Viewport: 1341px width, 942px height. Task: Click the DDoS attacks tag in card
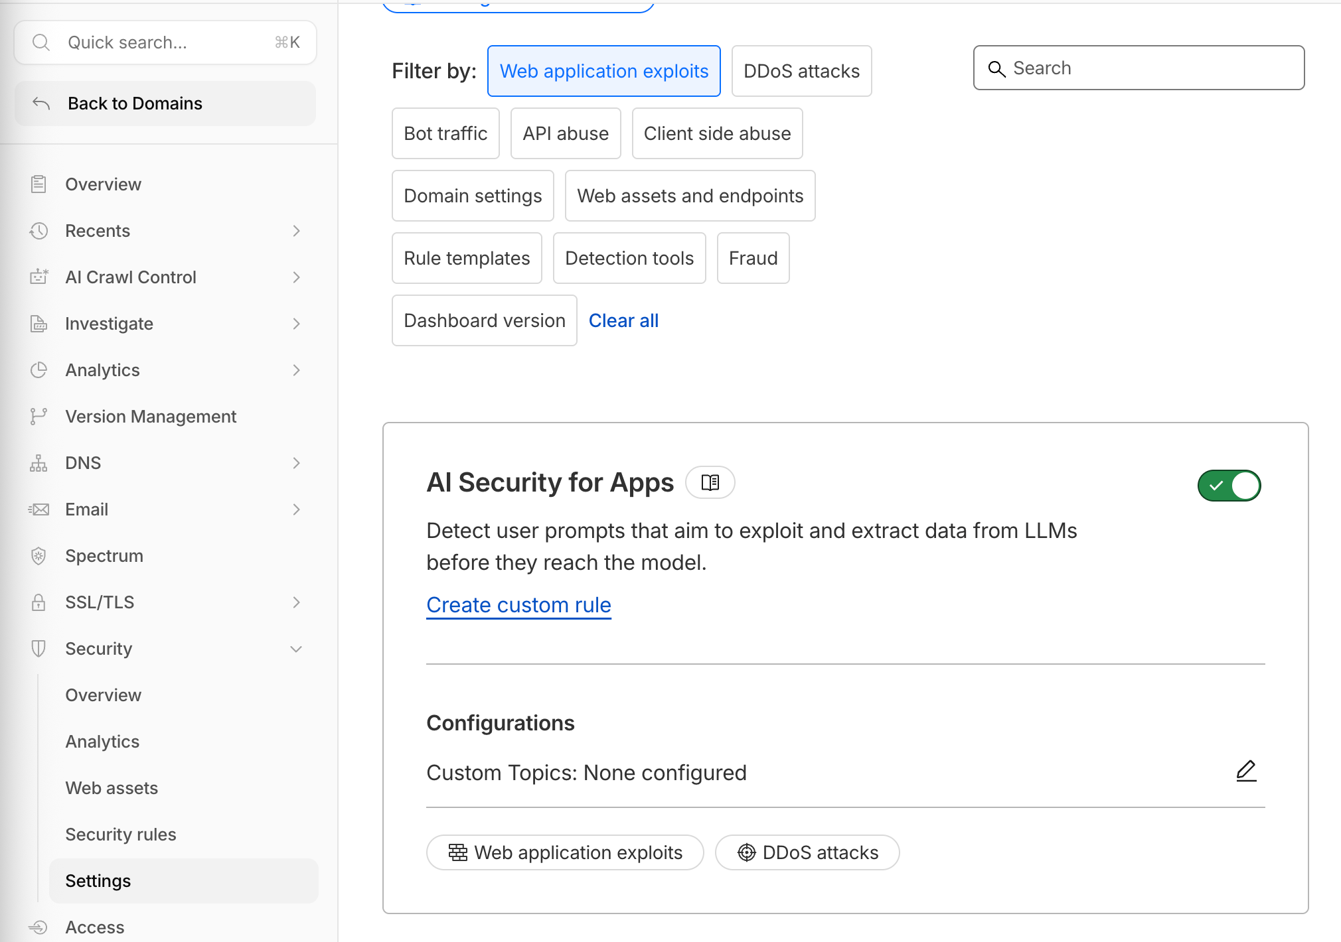point(807,852)
